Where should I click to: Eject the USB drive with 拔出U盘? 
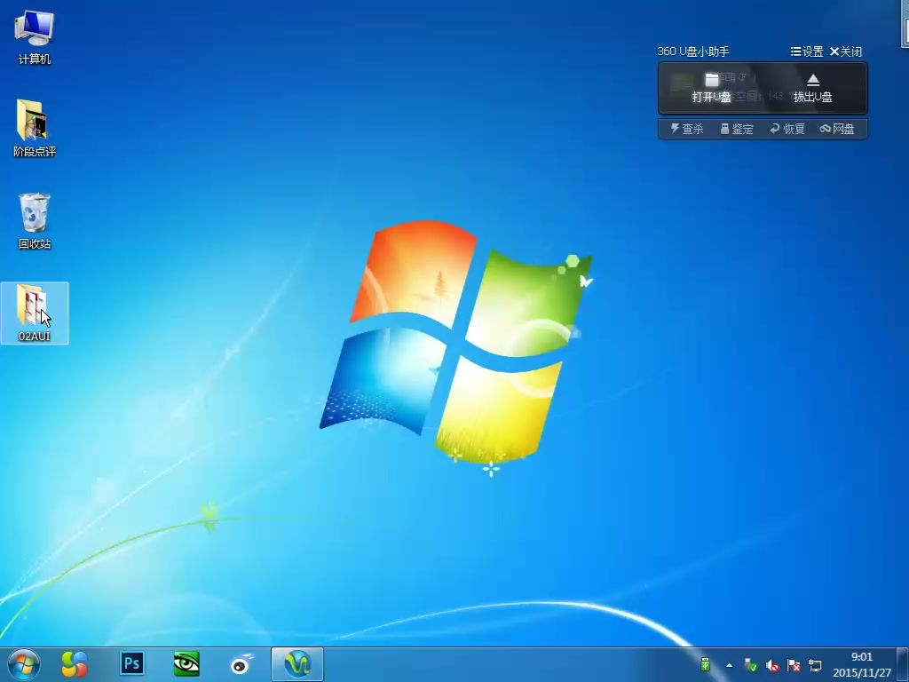812,88
